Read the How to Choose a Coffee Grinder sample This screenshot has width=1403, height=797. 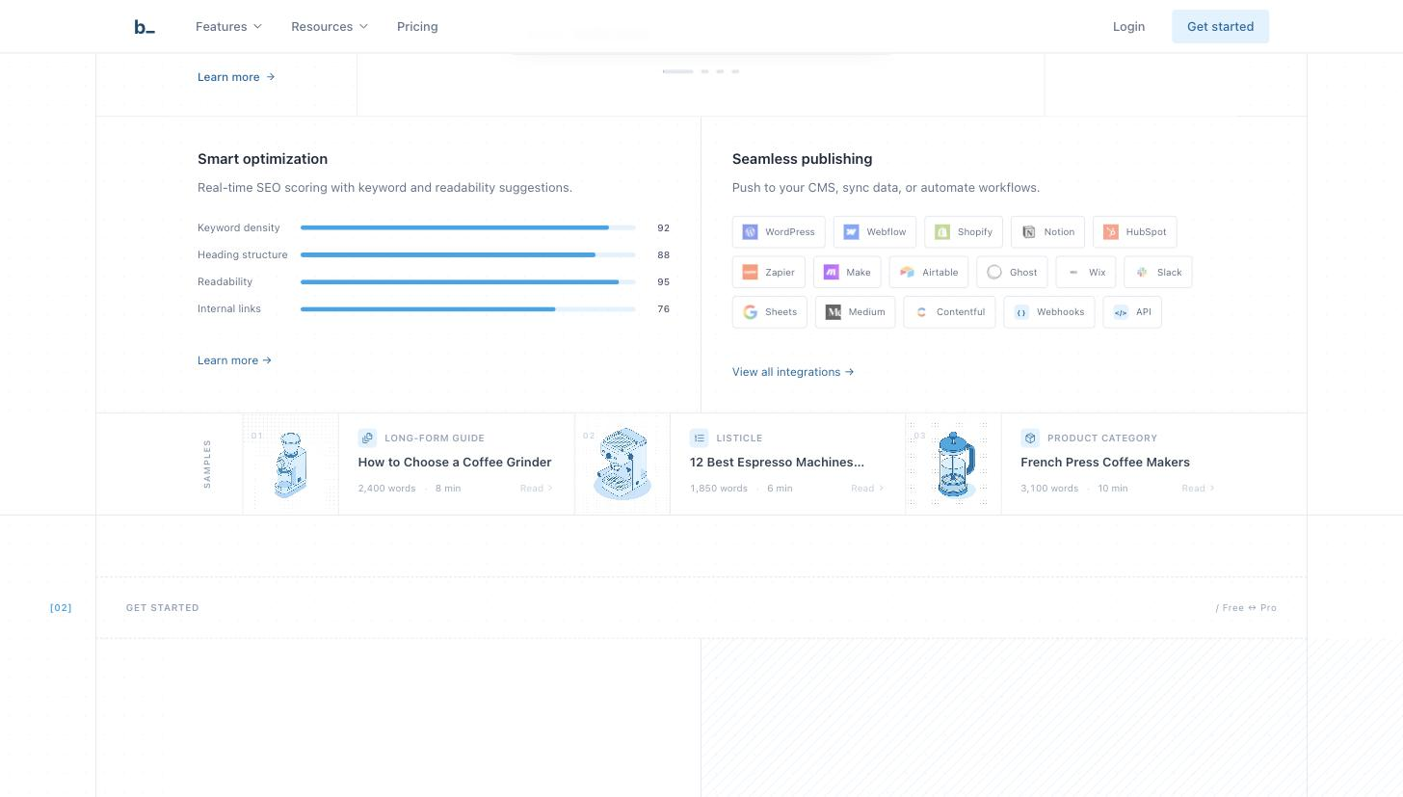tap(537, 489)
